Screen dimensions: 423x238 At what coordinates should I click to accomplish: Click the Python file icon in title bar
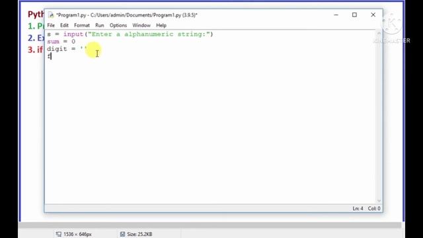[51, 15]
